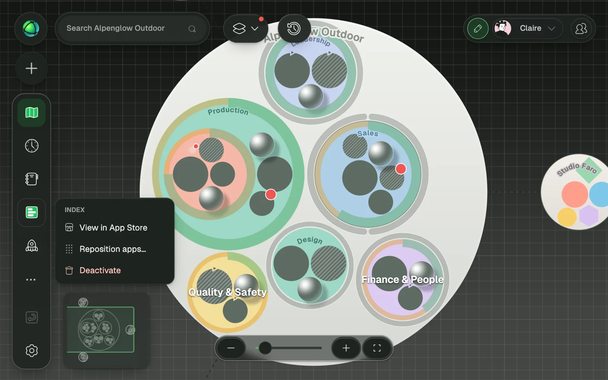Open the rocket launch sidebar icon
The height and width of the screenshot is (380, 608).
coord(31,246)
